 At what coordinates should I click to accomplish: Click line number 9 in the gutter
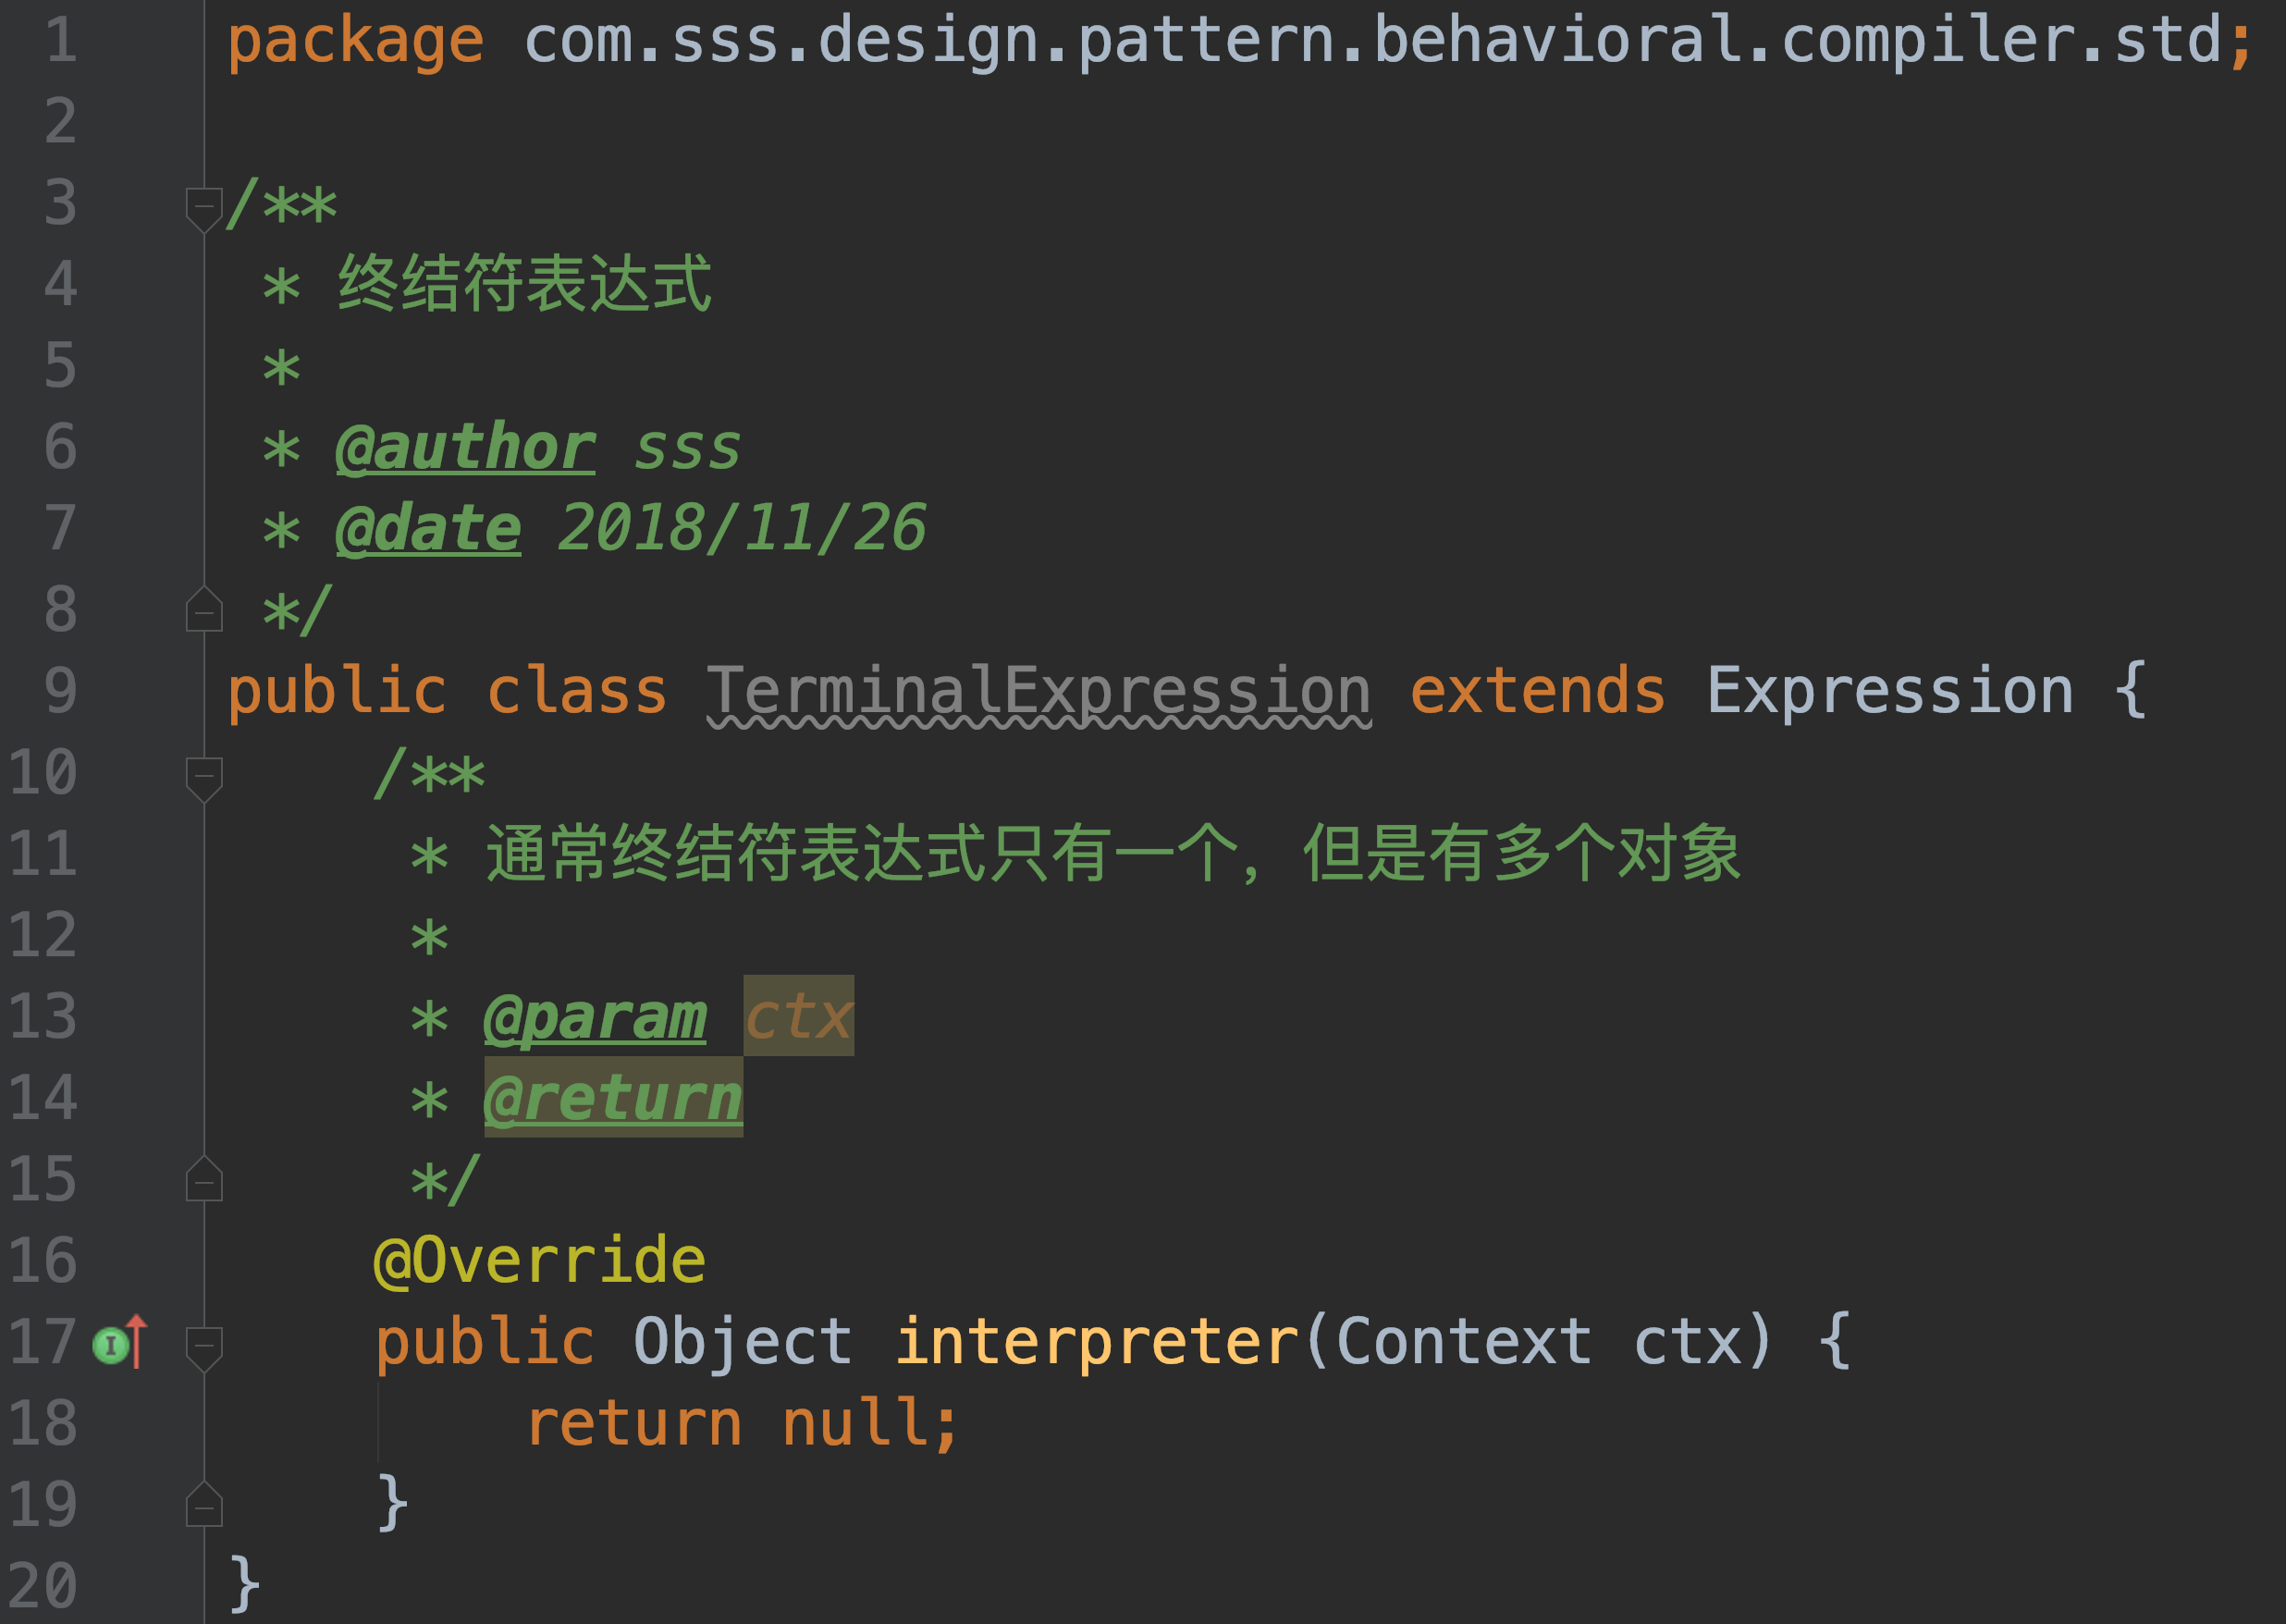[60, 691]
